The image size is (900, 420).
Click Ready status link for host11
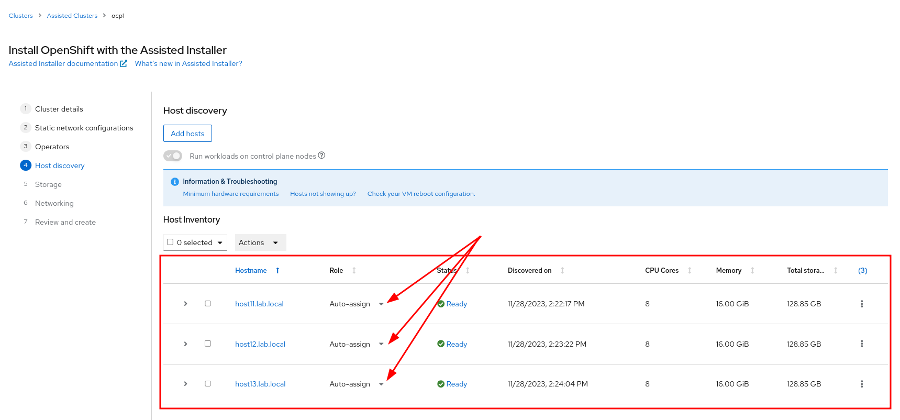457,304
